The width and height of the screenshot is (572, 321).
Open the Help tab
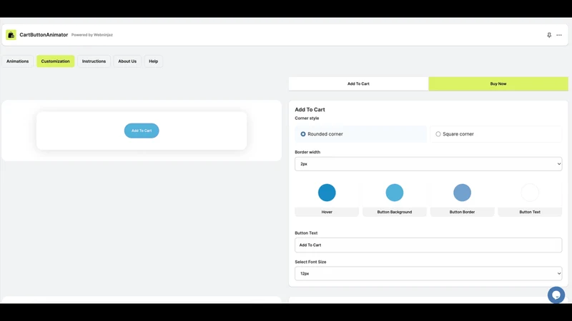pyautogui.click(x=154, y=61)
